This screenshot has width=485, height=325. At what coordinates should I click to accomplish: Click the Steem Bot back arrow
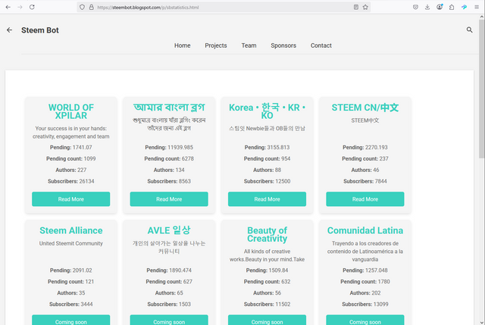[x=10, y=30]
